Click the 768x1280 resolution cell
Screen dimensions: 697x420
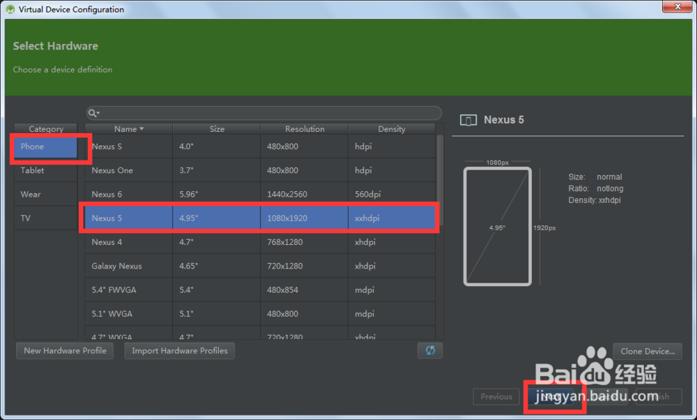coord(305,242)
